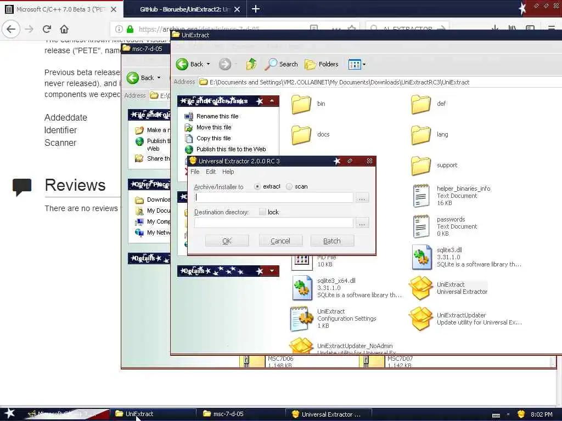Open File menu in Universal Extractor
This screenshot has height=421, width=562.
pos(195,172)
